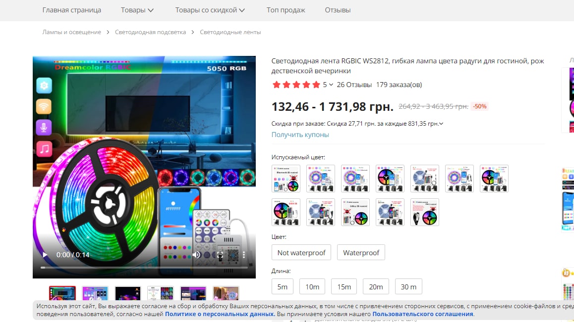Image resolution: width=574 pixels, height=322 pixels.
Task: Open Пользовательского соглашения link
Action: (x=423, y=314)
